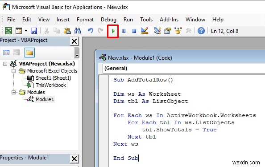The width and height of the screenshot is (265, 167).
Task: Select the Microsoft Excel Objects folder
Action: 52,71
